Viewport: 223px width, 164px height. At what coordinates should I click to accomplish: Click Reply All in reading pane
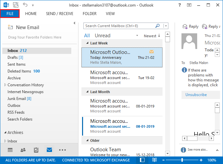pos(211,26)
